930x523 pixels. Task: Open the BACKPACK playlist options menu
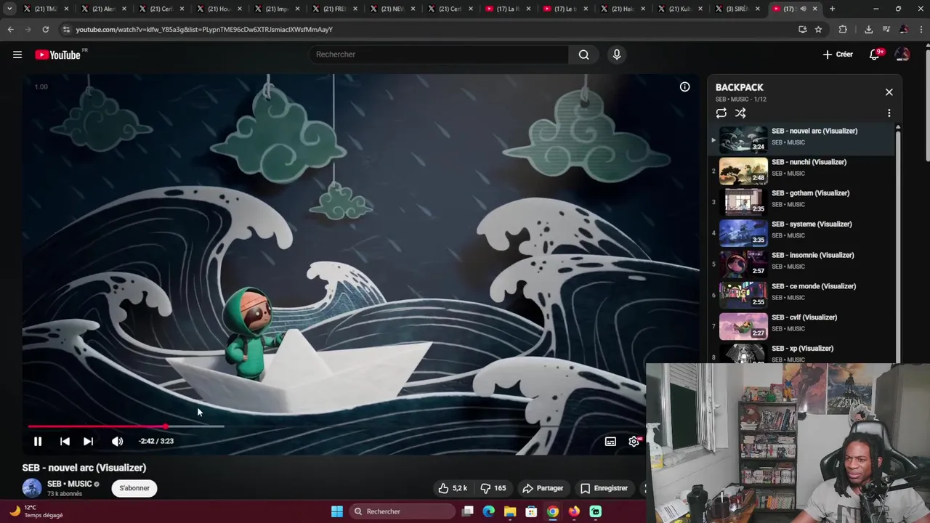coord(889,113)
